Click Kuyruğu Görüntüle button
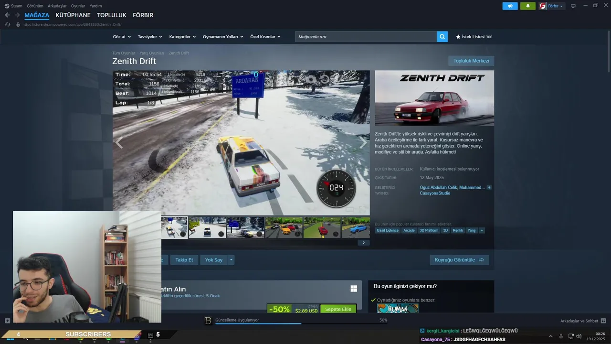 459,260
